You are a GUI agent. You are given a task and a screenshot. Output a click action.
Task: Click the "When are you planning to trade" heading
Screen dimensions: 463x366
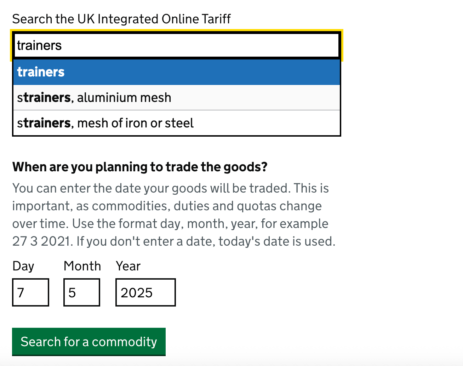(x=140, y=167)
